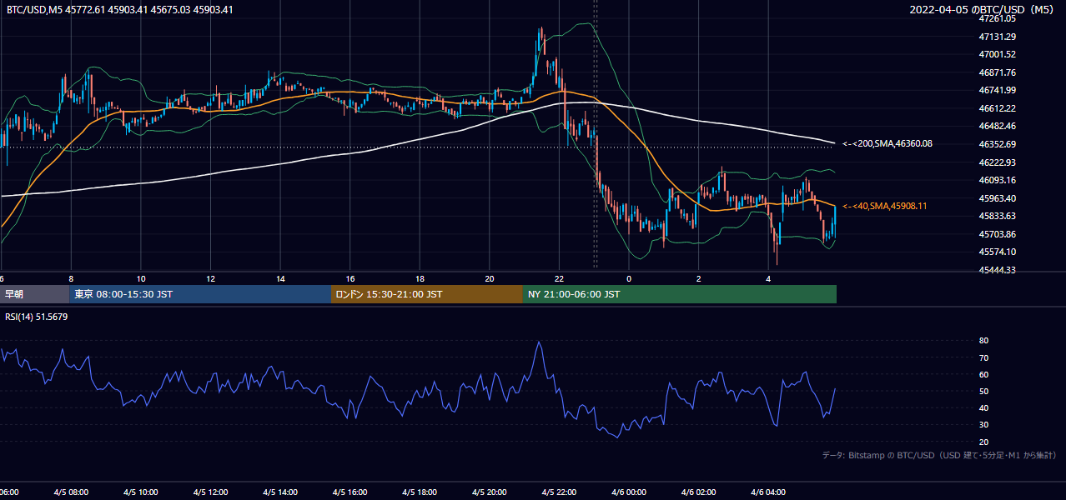
Task: Click hour label 0 under price chart
Action: click(x=629, y=278)
